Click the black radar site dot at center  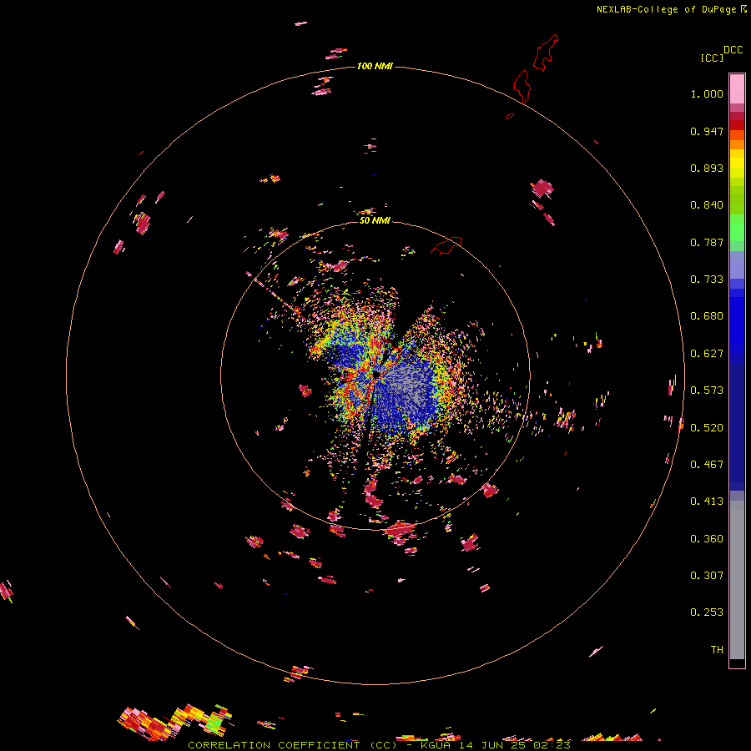click(376, 374)
